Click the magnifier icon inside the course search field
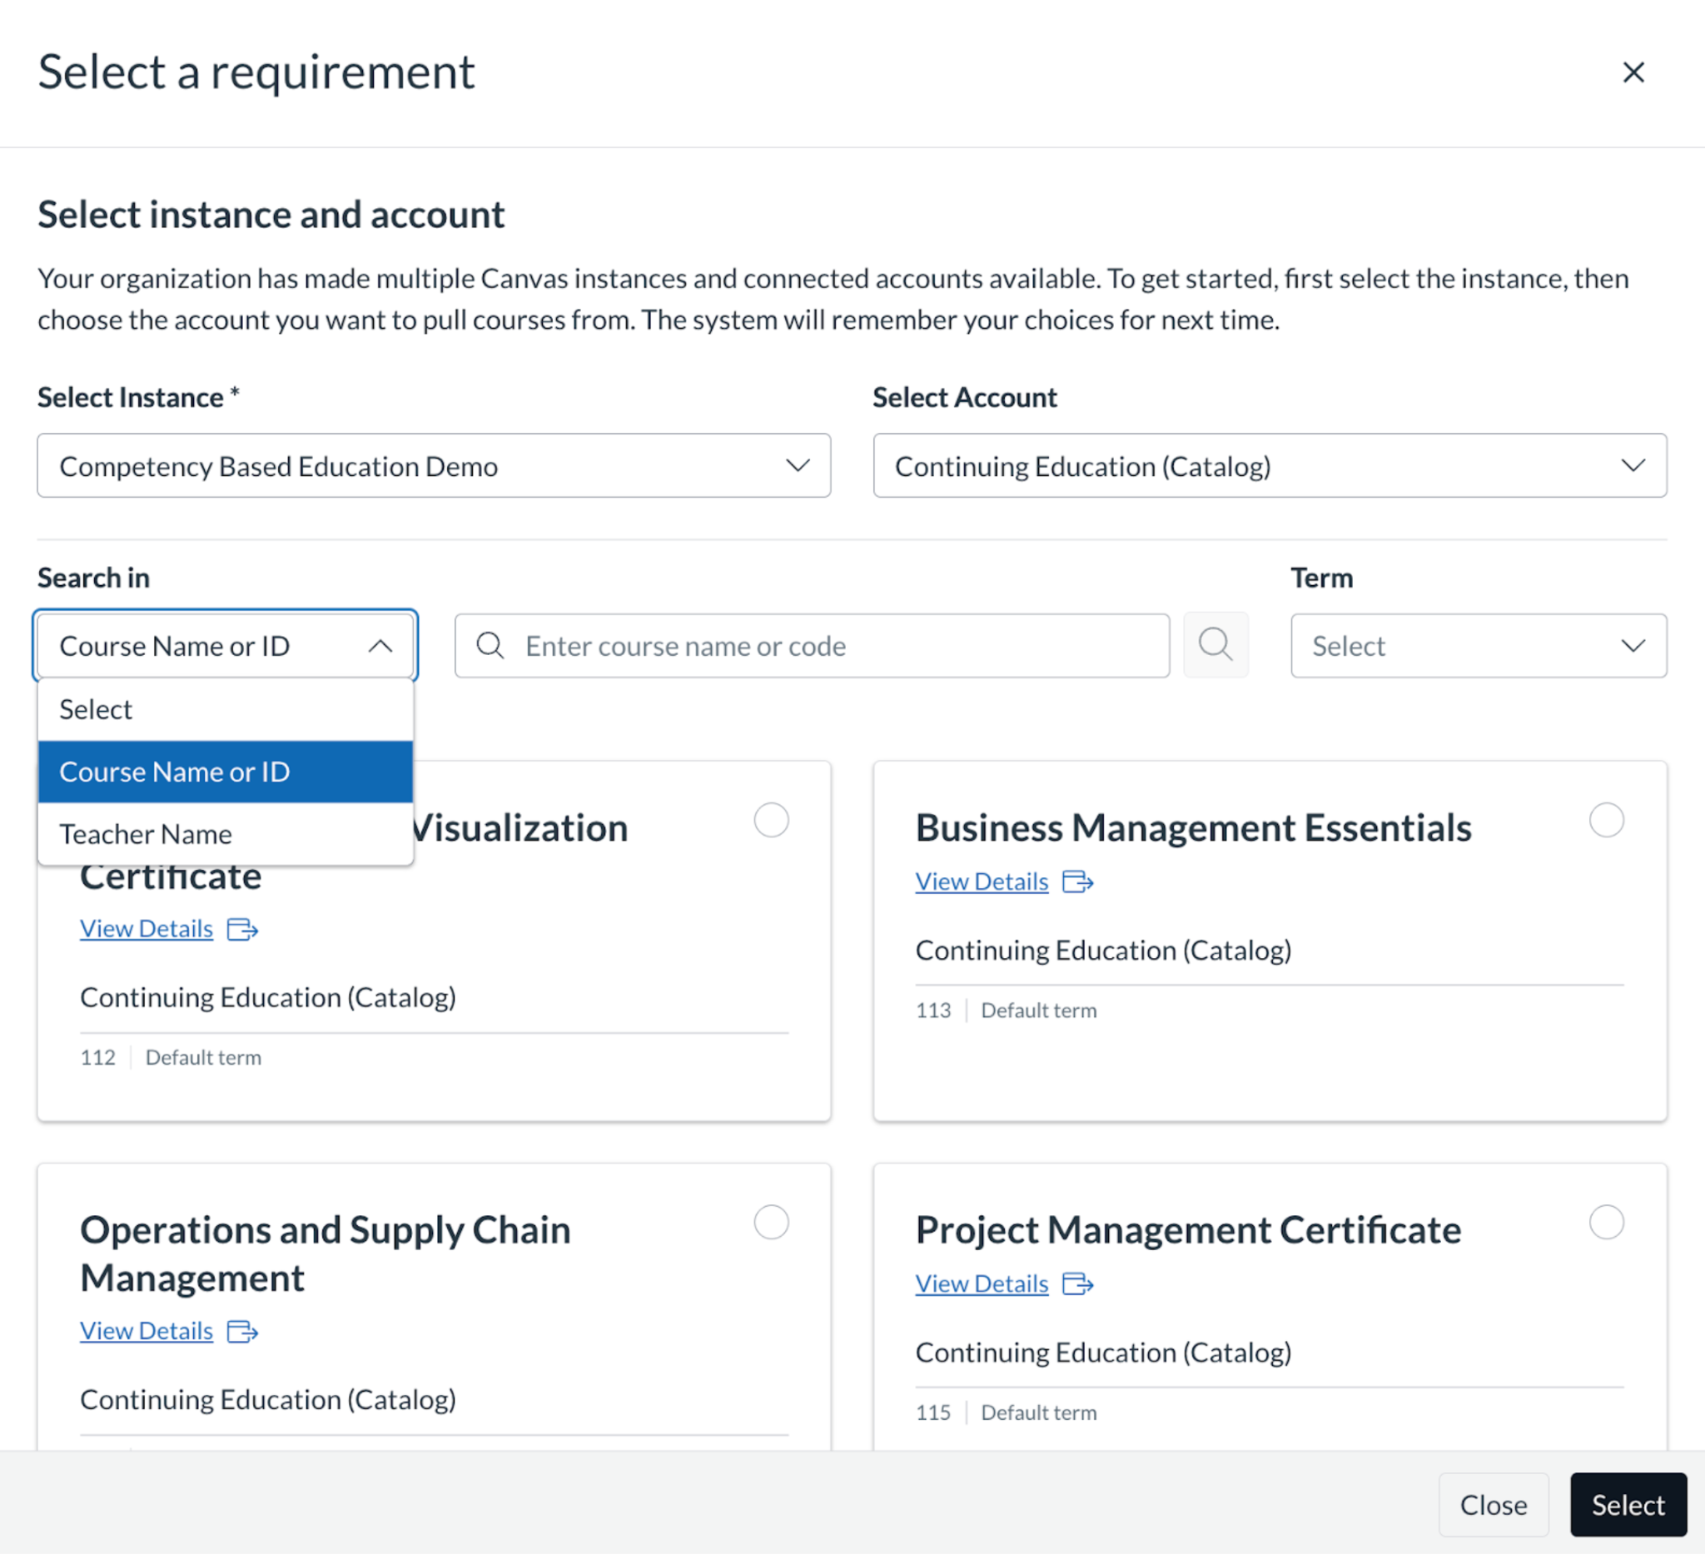 point(490,646)
